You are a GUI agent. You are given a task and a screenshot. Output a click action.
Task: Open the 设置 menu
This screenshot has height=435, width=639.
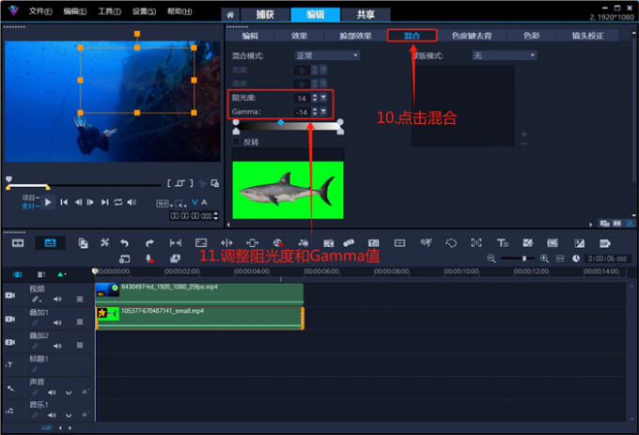tap(145, 11)
